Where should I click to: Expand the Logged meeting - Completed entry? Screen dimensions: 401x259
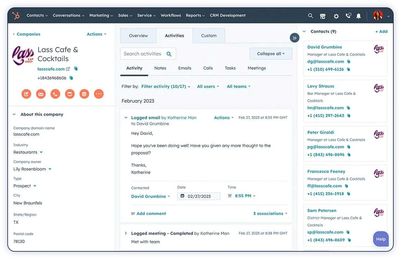tap(126, 233)
